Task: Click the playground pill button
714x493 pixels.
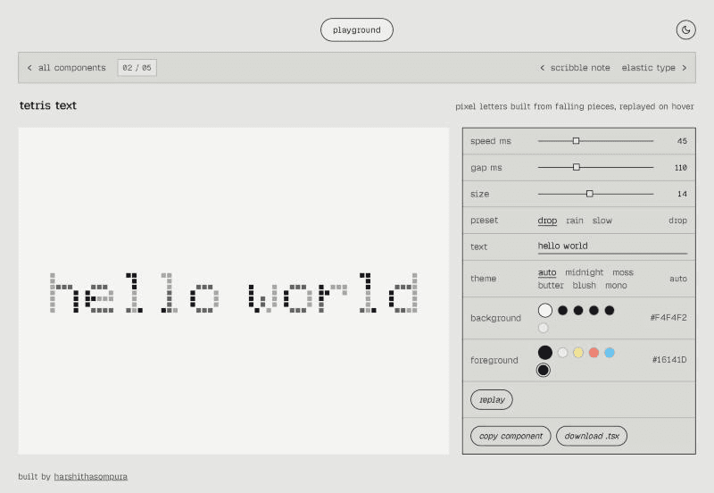Action: tap(356, 30)
